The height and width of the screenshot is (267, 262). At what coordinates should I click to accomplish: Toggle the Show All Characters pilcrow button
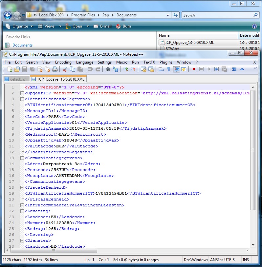(168, 69)
